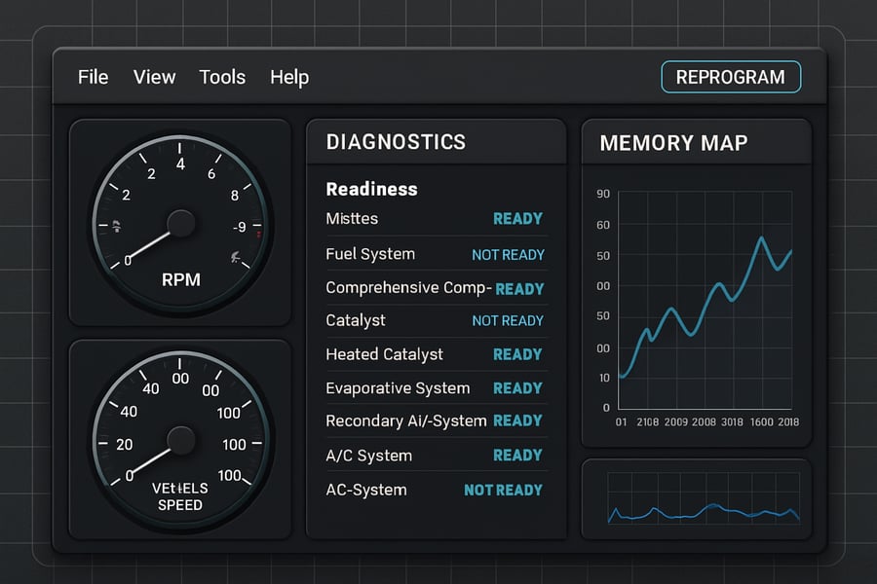Open the Help menu options
877x584 pixels.
(289, 77)
